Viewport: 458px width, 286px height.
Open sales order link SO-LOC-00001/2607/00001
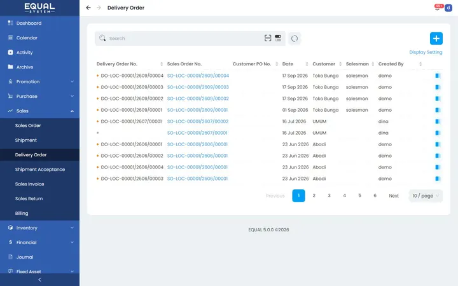click(197, 133)
